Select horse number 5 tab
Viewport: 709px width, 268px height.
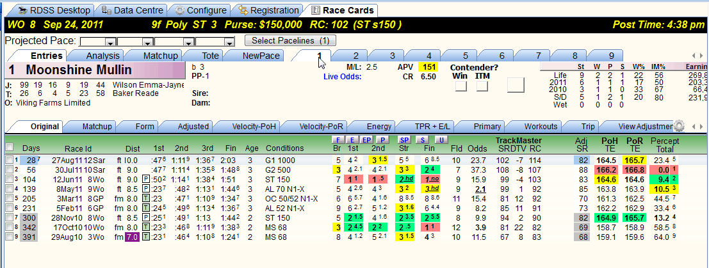pyautogui.click(x=466, y=56)
